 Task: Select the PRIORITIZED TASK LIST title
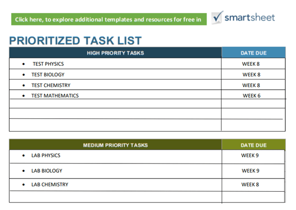click(75, 40)
